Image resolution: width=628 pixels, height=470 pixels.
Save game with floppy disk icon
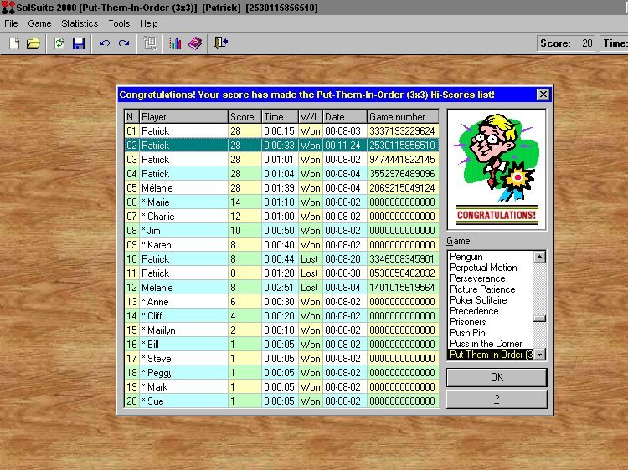tap(79, 43)
